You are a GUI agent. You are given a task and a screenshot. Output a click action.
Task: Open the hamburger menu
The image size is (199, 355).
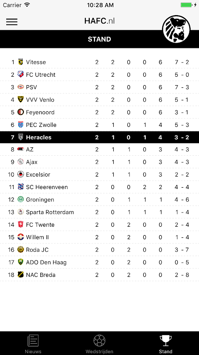coord(12,21)
